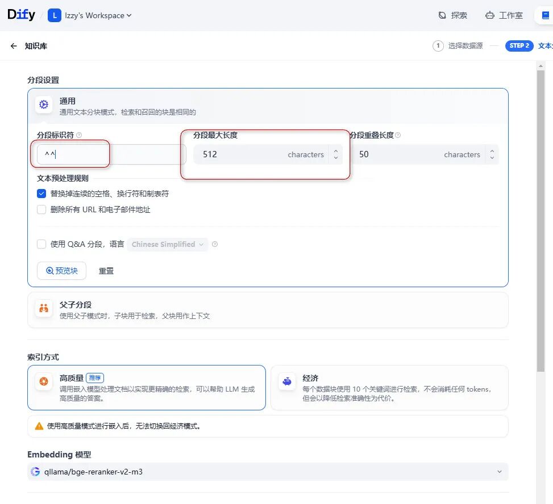Click the 分段最大长度 field showing 512
This screenshot has height=504, width=553.
coord(261,154)
